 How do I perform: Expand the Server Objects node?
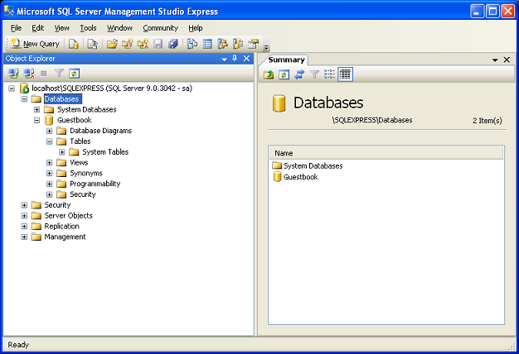(24, 216)
